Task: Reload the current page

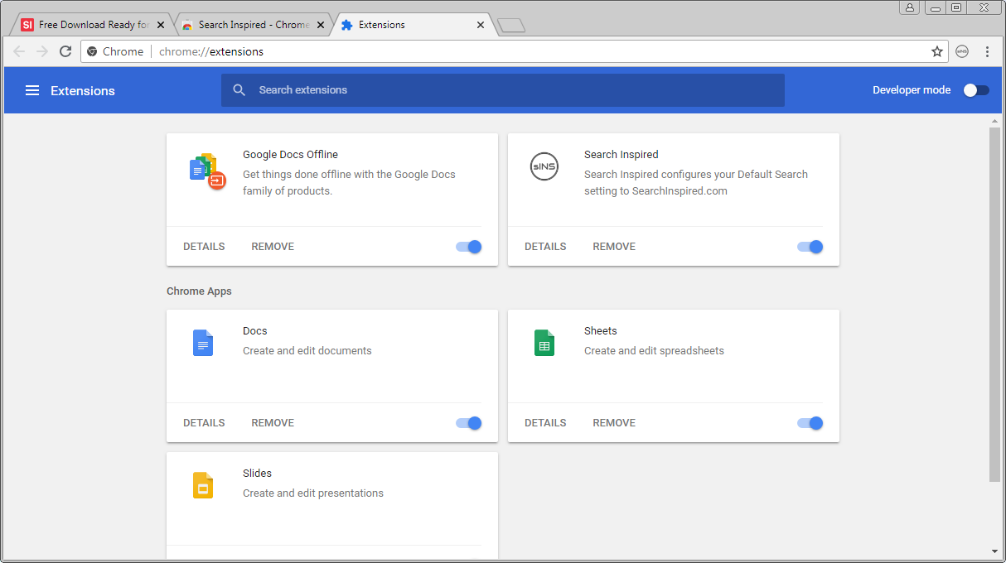Action: (65, 51)
